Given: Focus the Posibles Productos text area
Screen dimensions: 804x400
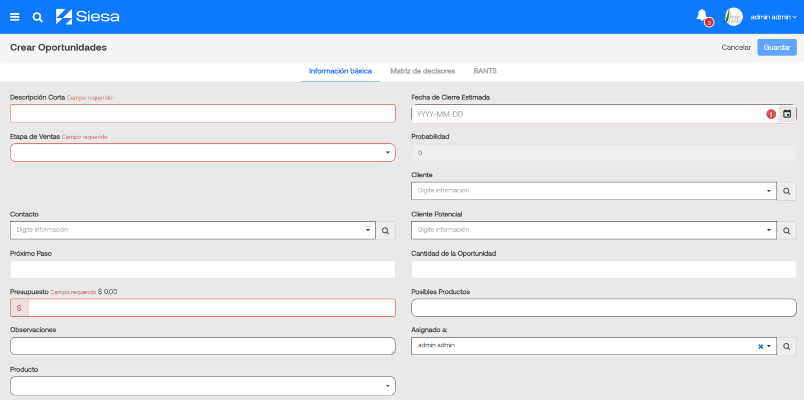Looking at the screenshot, I should coord(604,308).
